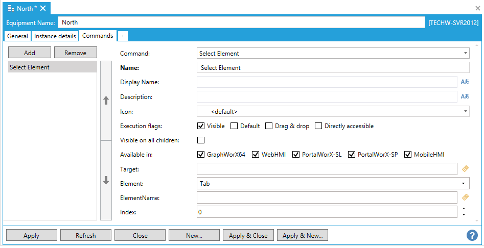Open the Instance details tab
This screenshot has width=484, height=248.
55,36
